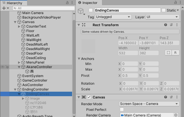Image resolution: width=184 pixels, height=117 pixels.
Task: Lock the Inspector panel
Action: pyautogui.click(x=176, y=2)
